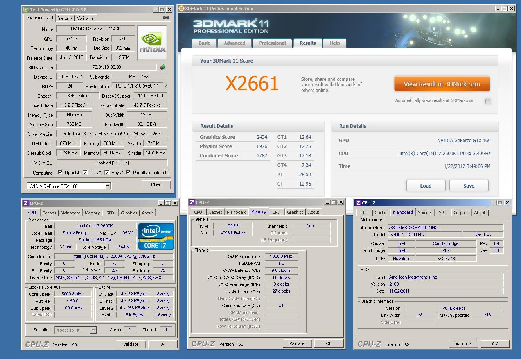This screenshot has width=521, height=359.
Task: Switch to Validation tab in GPU-Z
Action: click(x=86, y=18)
